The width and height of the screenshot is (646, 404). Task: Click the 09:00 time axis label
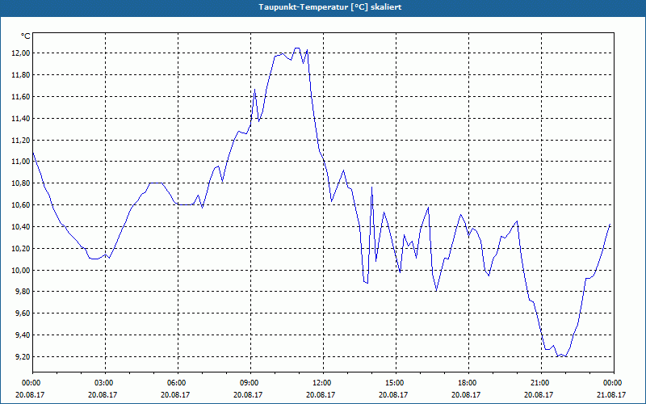250,383
